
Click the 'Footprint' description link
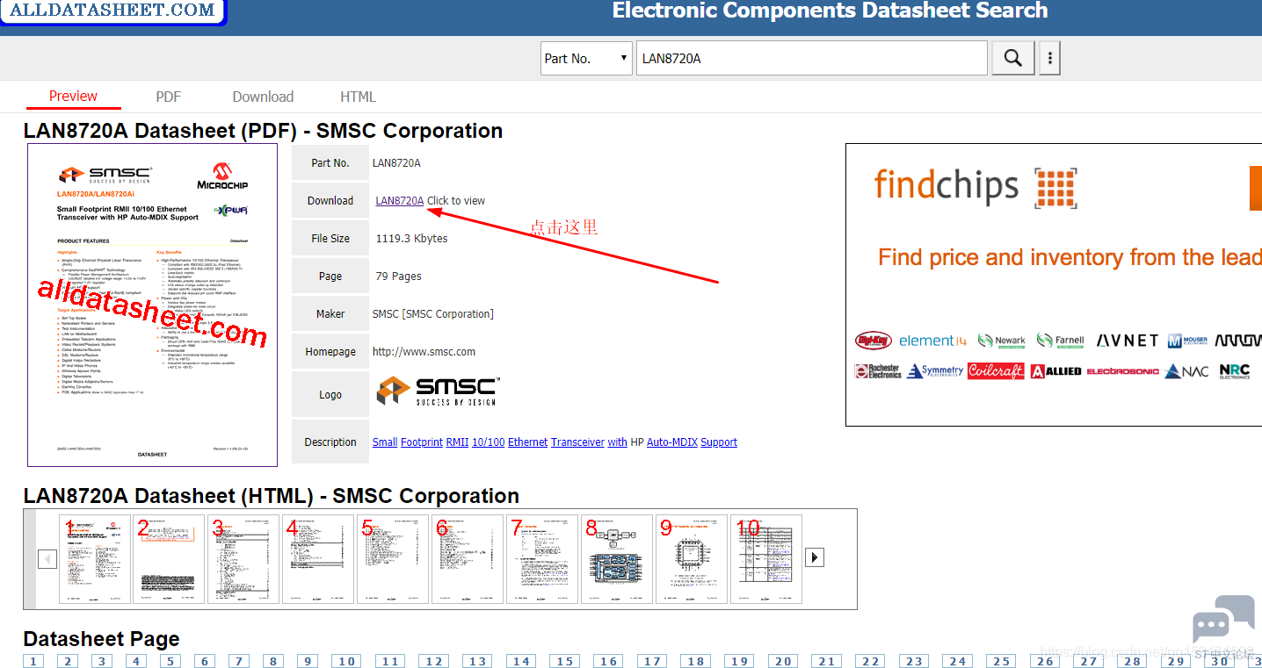tap(422, 442)
